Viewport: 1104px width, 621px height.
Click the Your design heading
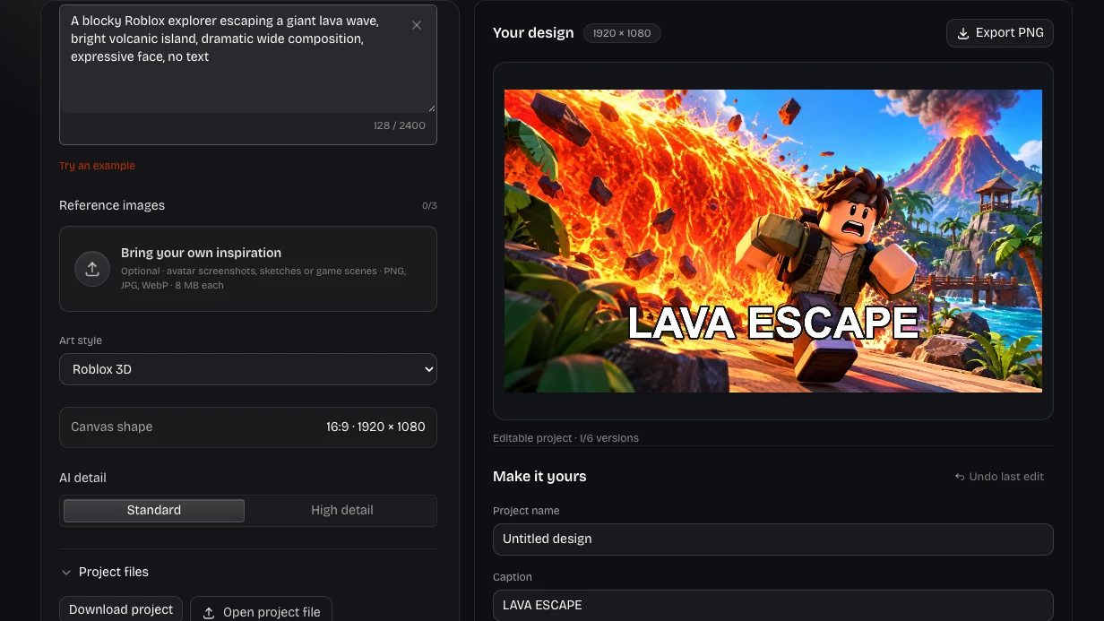(533, 33)
